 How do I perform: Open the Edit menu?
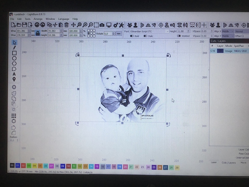pos(19,19)
